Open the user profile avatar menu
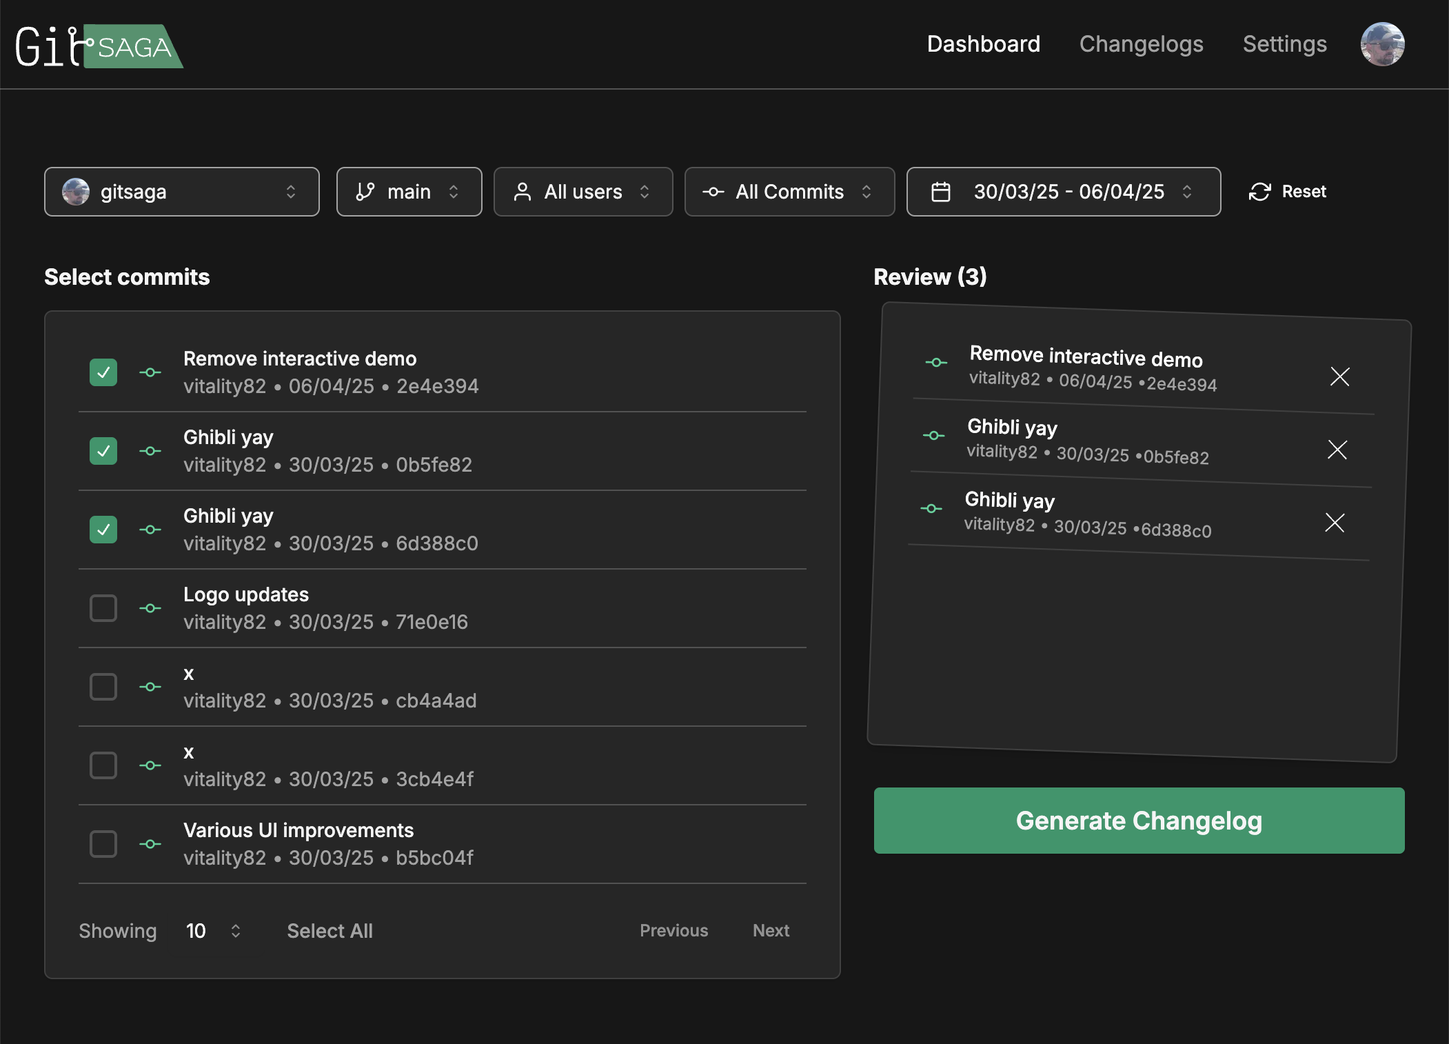 [1381, 44]
